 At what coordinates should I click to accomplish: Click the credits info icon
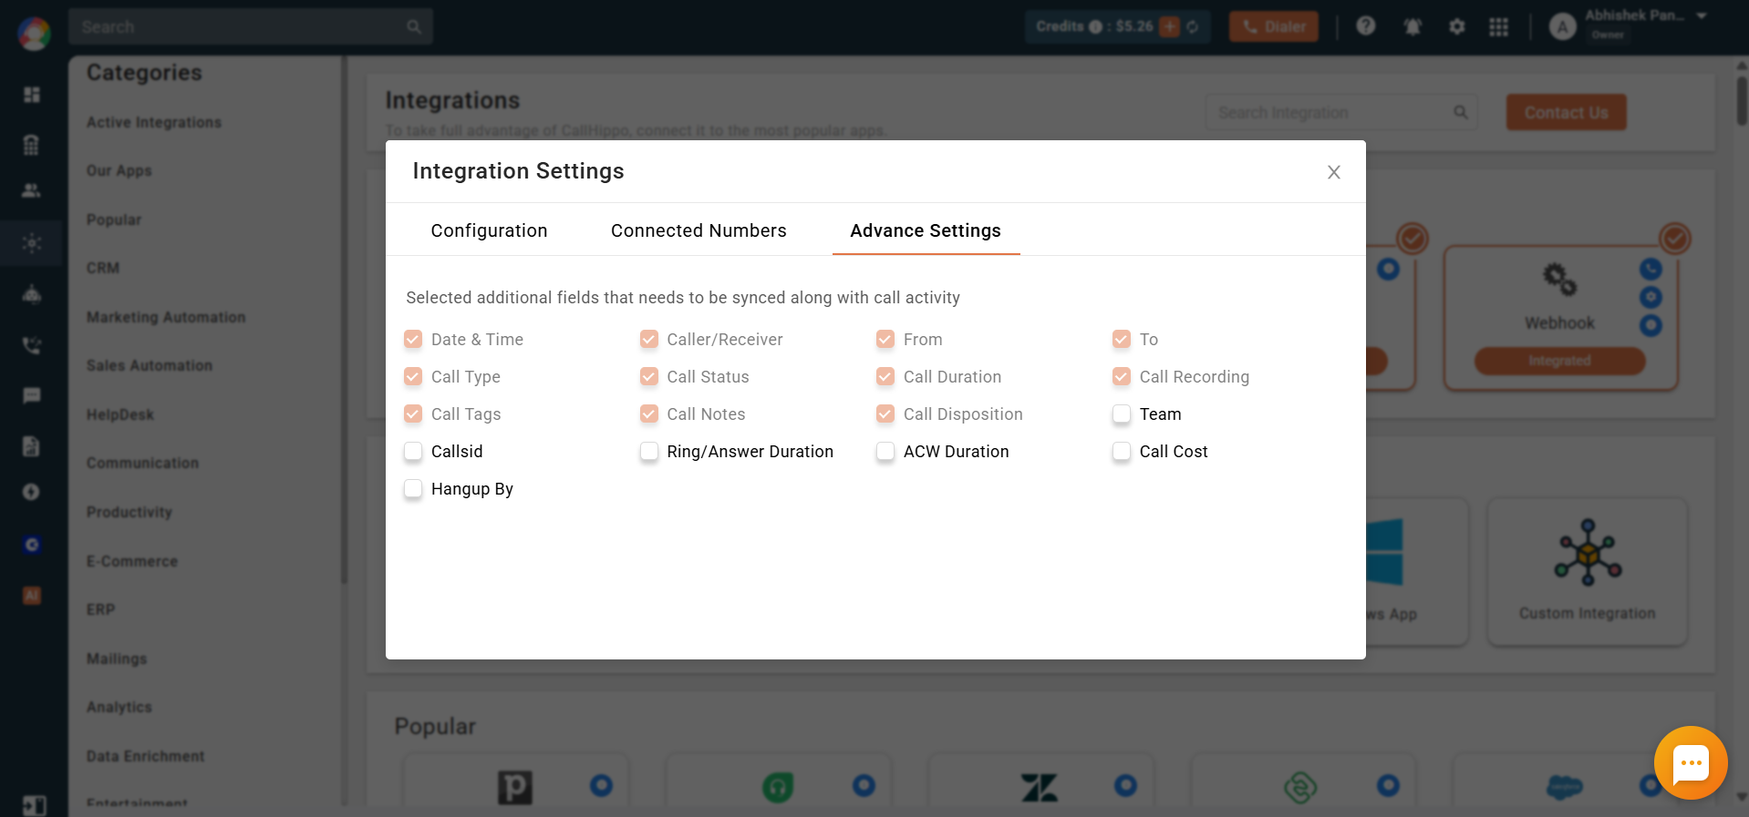point(1096,26)
